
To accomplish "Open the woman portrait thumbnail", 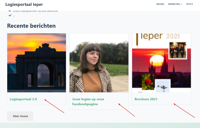I will [x=99, y=63].
